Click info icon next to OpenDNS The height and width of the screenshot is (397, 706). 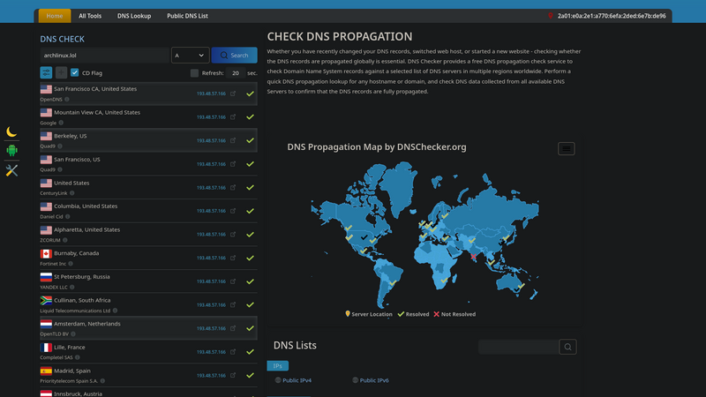pyautogui.click(x=67, y=100)
